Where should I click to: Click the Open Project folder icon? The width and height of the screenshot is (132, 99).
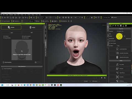[x=5, y=17]
